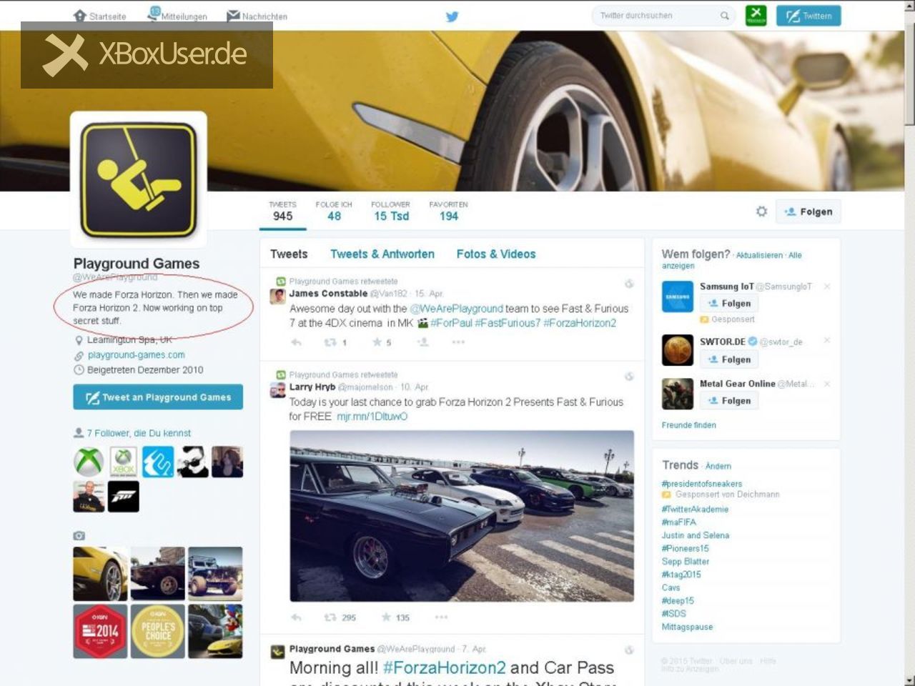Go to Startseite home icon
Screen dimensions: 915x686
point(80,16)
